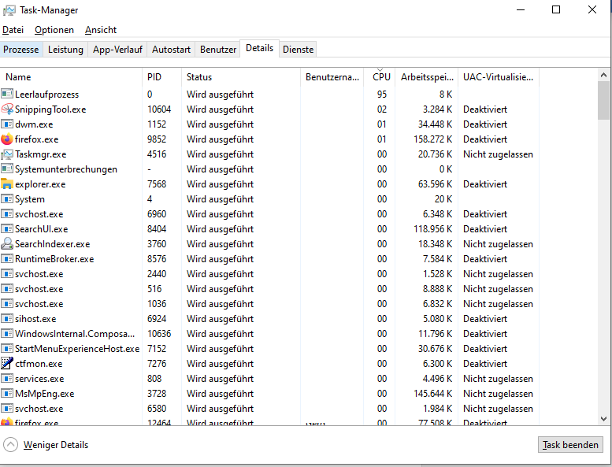Select memory value 34.448 K of dwm.exe
612x467 pixels.
436,124
